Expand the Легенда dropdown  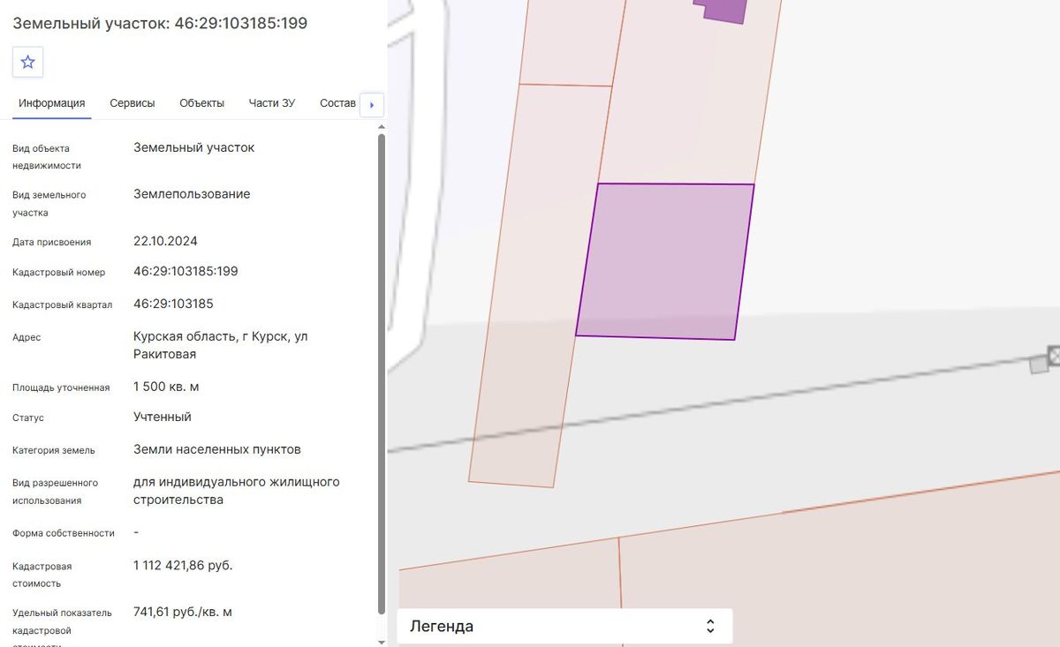pyautogui.click(x=564, y=627)
